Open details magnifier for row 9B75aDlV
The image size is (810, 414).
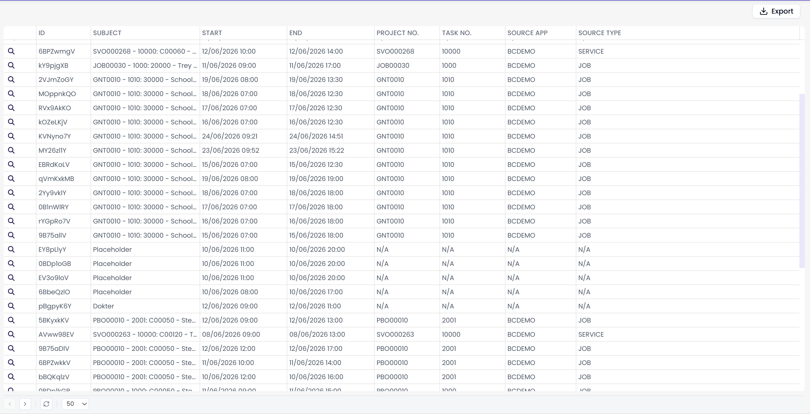[11, 348]
